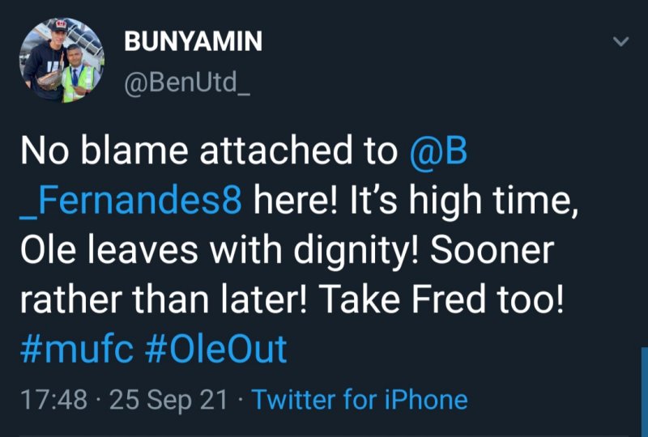This screenshot has width=648, height=437.
Task: Open BUNYAMIN's profile picture
Action: click(62, 61)
